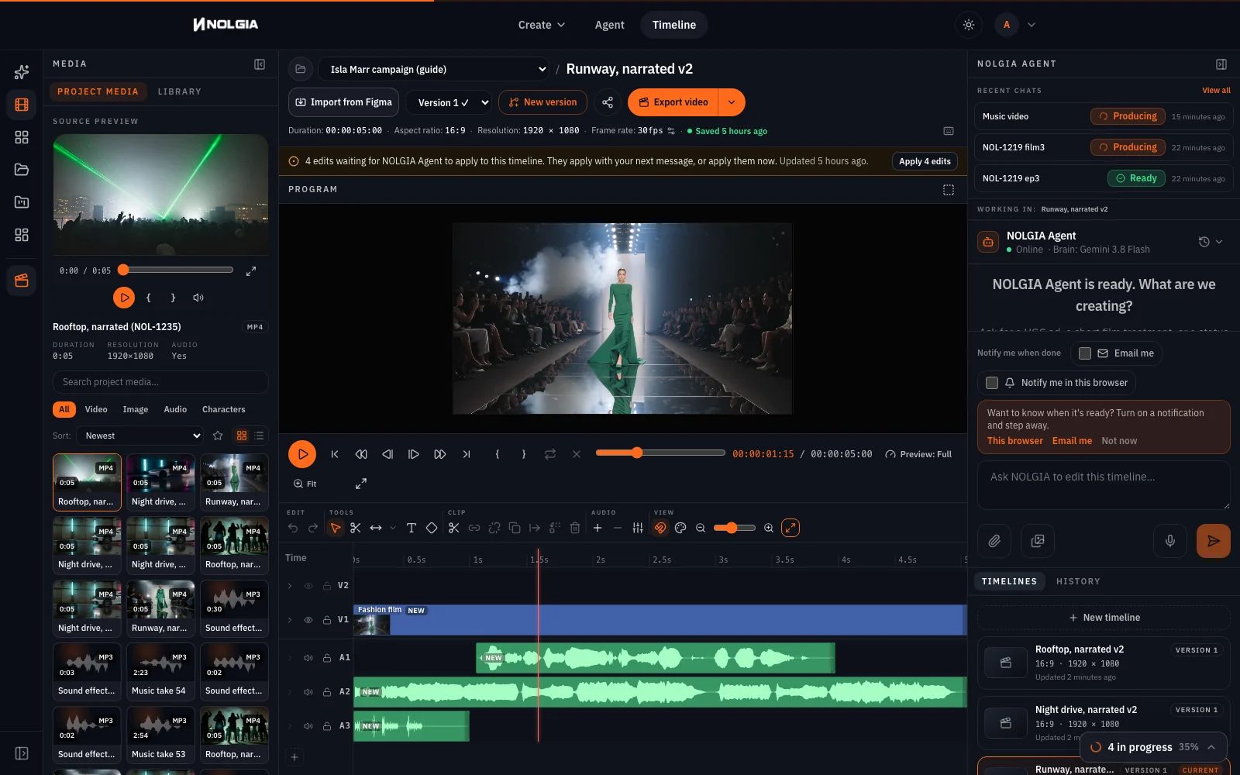Open the project folder icon beside the project name

click(x=301, y=69)
